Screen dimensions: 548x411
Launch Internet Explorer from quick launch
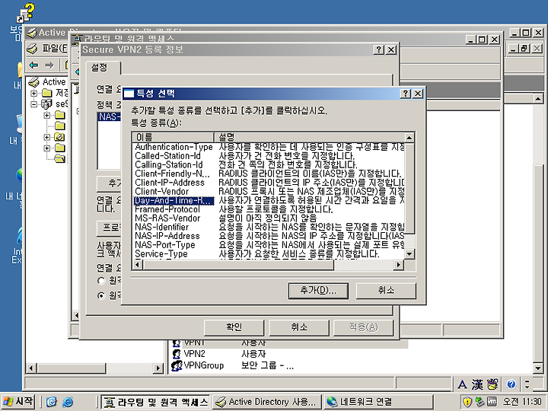pos(68,402)
